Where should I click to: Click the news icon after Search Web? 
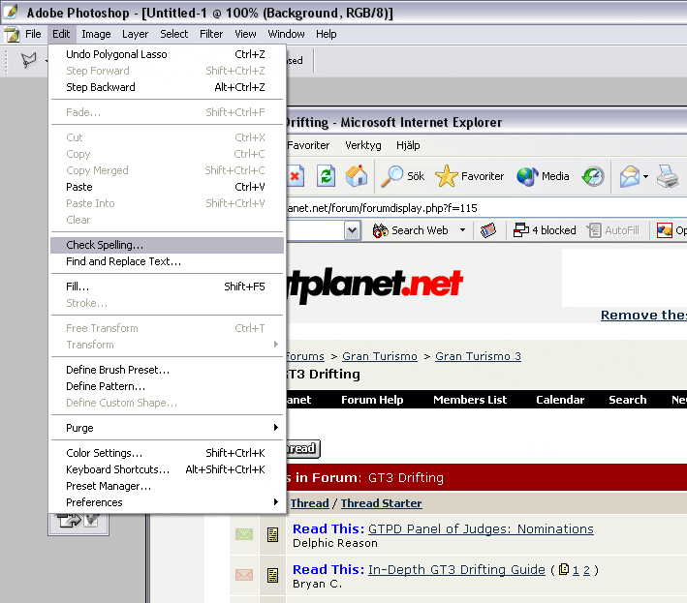(x=487, y=230)
